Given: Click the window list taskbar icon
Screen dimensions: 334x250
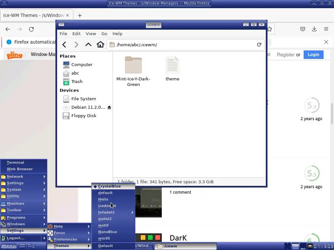Looking at the screenshot, I should tap(32, 246).
